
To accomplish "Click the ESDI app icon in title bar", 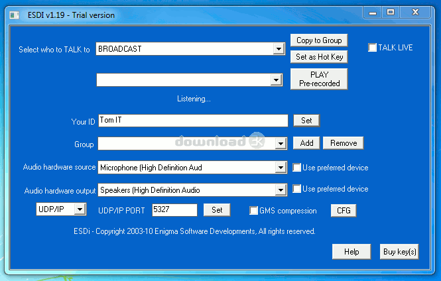I will pyautogui.click(x=14, y=15).
